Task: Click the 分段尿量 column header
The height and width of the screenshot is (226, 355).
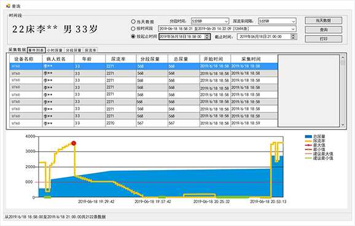Action: [x=152, y=59]
